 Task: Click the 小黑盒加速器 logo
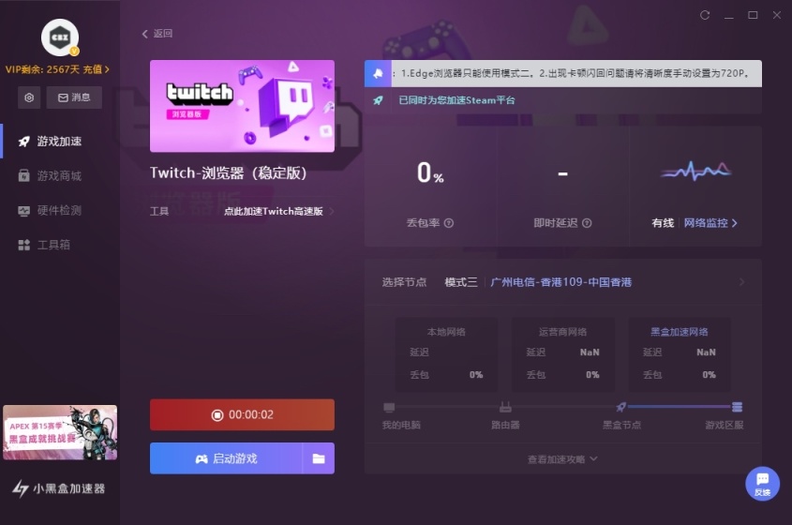pyautogui.click(x=59, y=488)
